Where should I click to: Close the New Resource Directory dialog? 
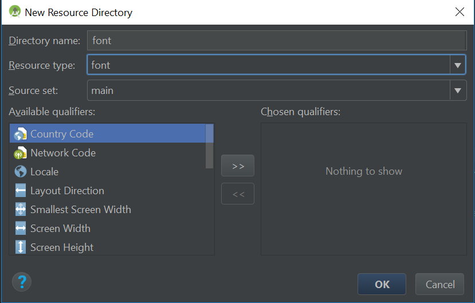459,12
